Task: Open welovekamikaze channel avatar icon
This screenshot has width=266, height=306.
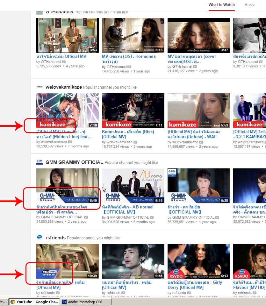Action: coord(40,87)
